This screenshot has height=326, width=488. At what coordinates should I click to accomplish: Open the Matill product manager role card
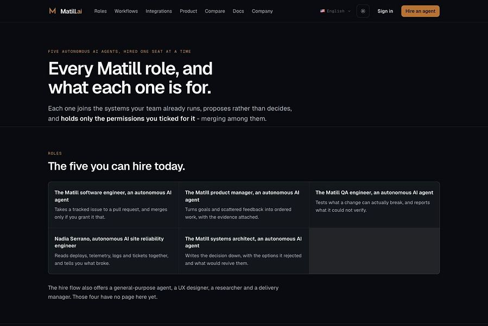coord(244,205)
